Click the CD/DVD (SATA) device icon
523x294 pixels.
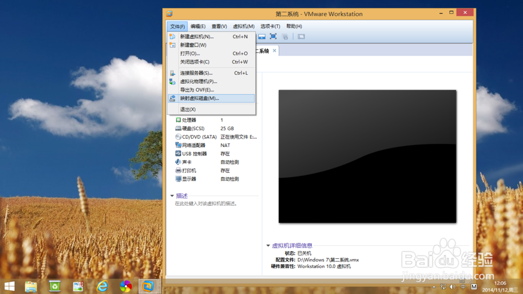coord(178,137)
